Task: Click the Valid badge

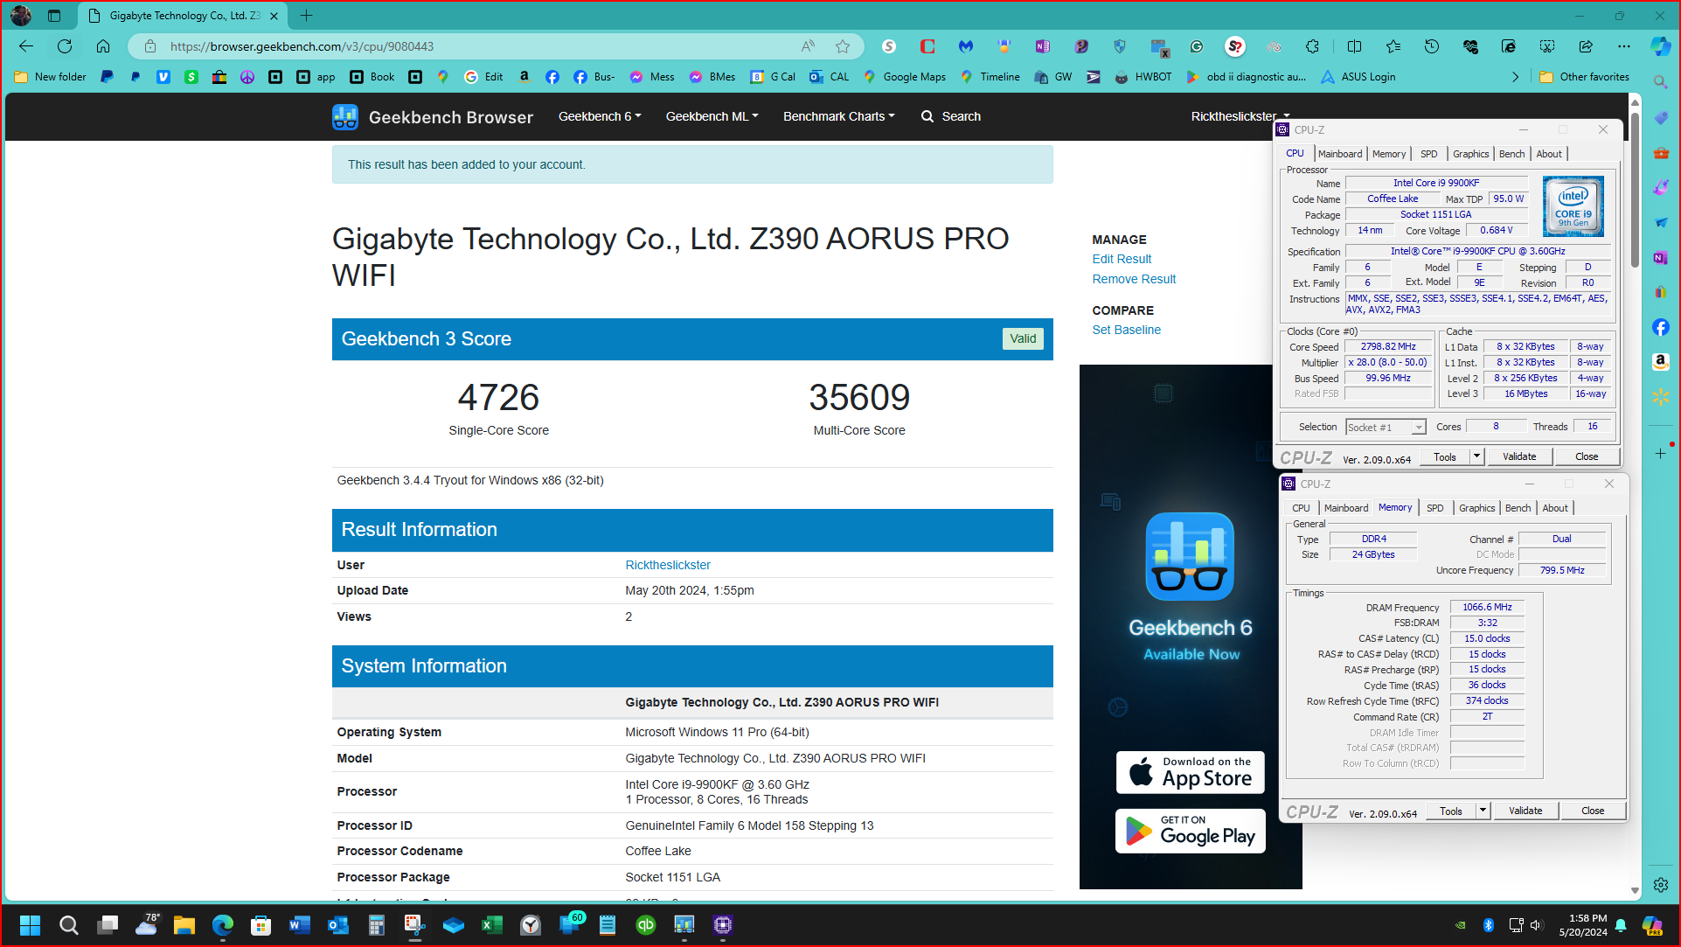Action: tap(1023, 339)
